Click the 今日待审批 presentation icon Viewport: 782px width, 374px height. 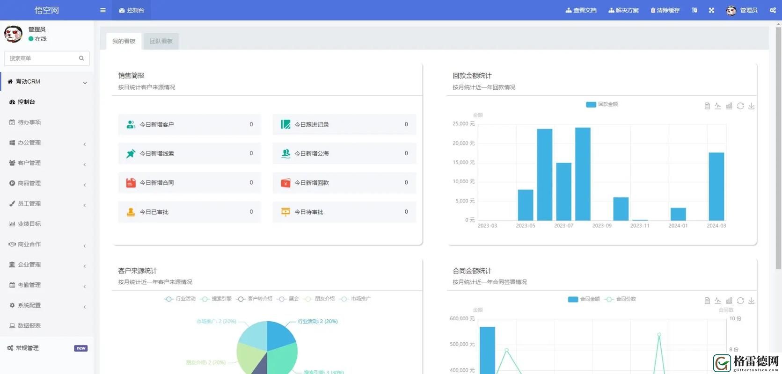point(285,212)
